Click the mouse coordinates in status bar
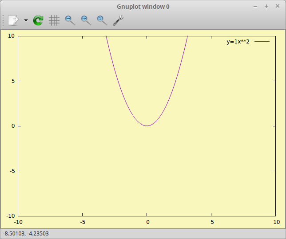The image size is (286, 239). coord(26,234)
